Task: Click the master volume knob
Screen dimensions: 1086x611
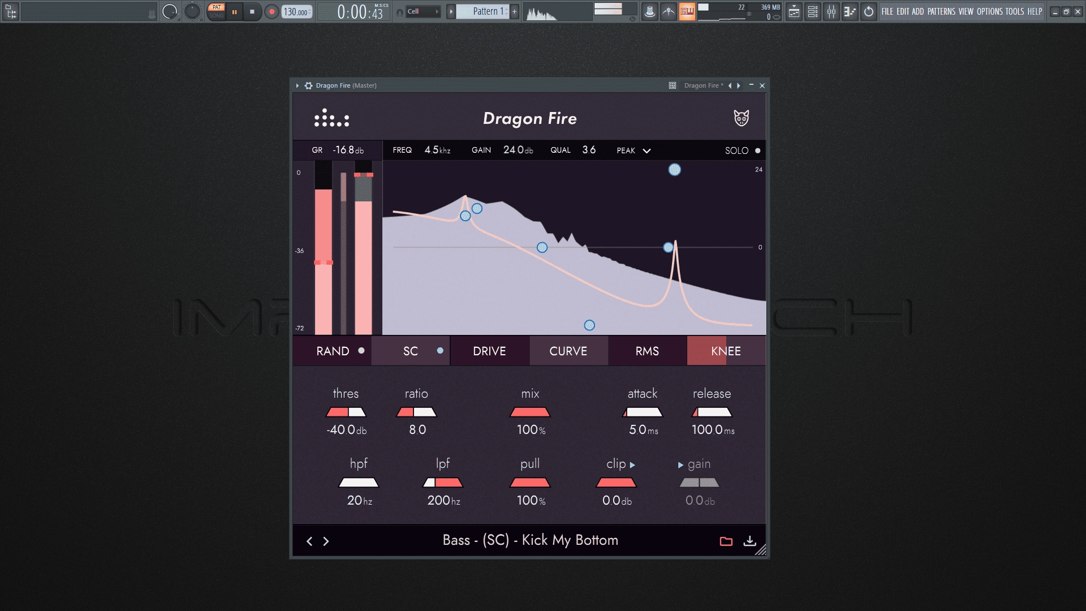Action: (x=170, y=11)
